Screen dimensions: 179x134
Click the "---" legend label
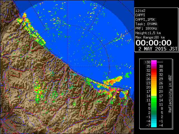160,62
